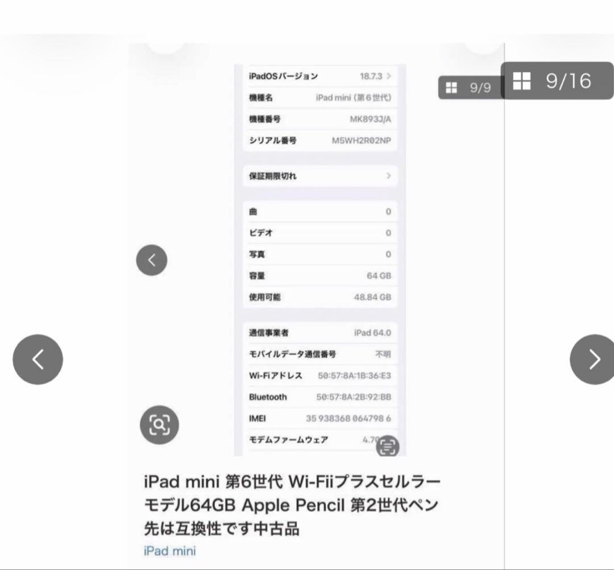This screenshot has width=614, height=570.
Task: Click the 使用可能 48.84 GB row
Action: click(318, 297)
